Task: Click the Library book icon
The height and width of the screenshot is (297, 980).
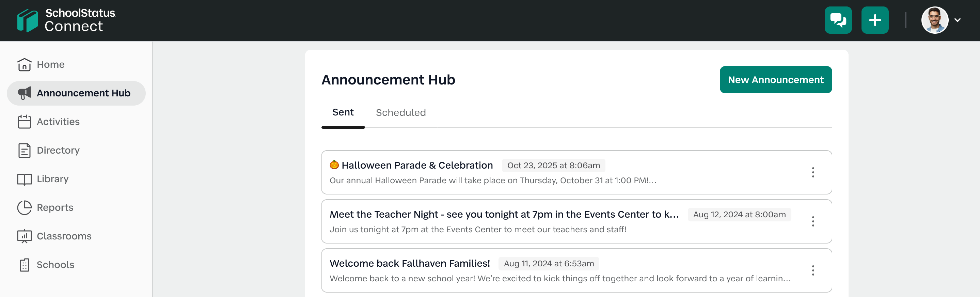Action: tap(25, 179)
